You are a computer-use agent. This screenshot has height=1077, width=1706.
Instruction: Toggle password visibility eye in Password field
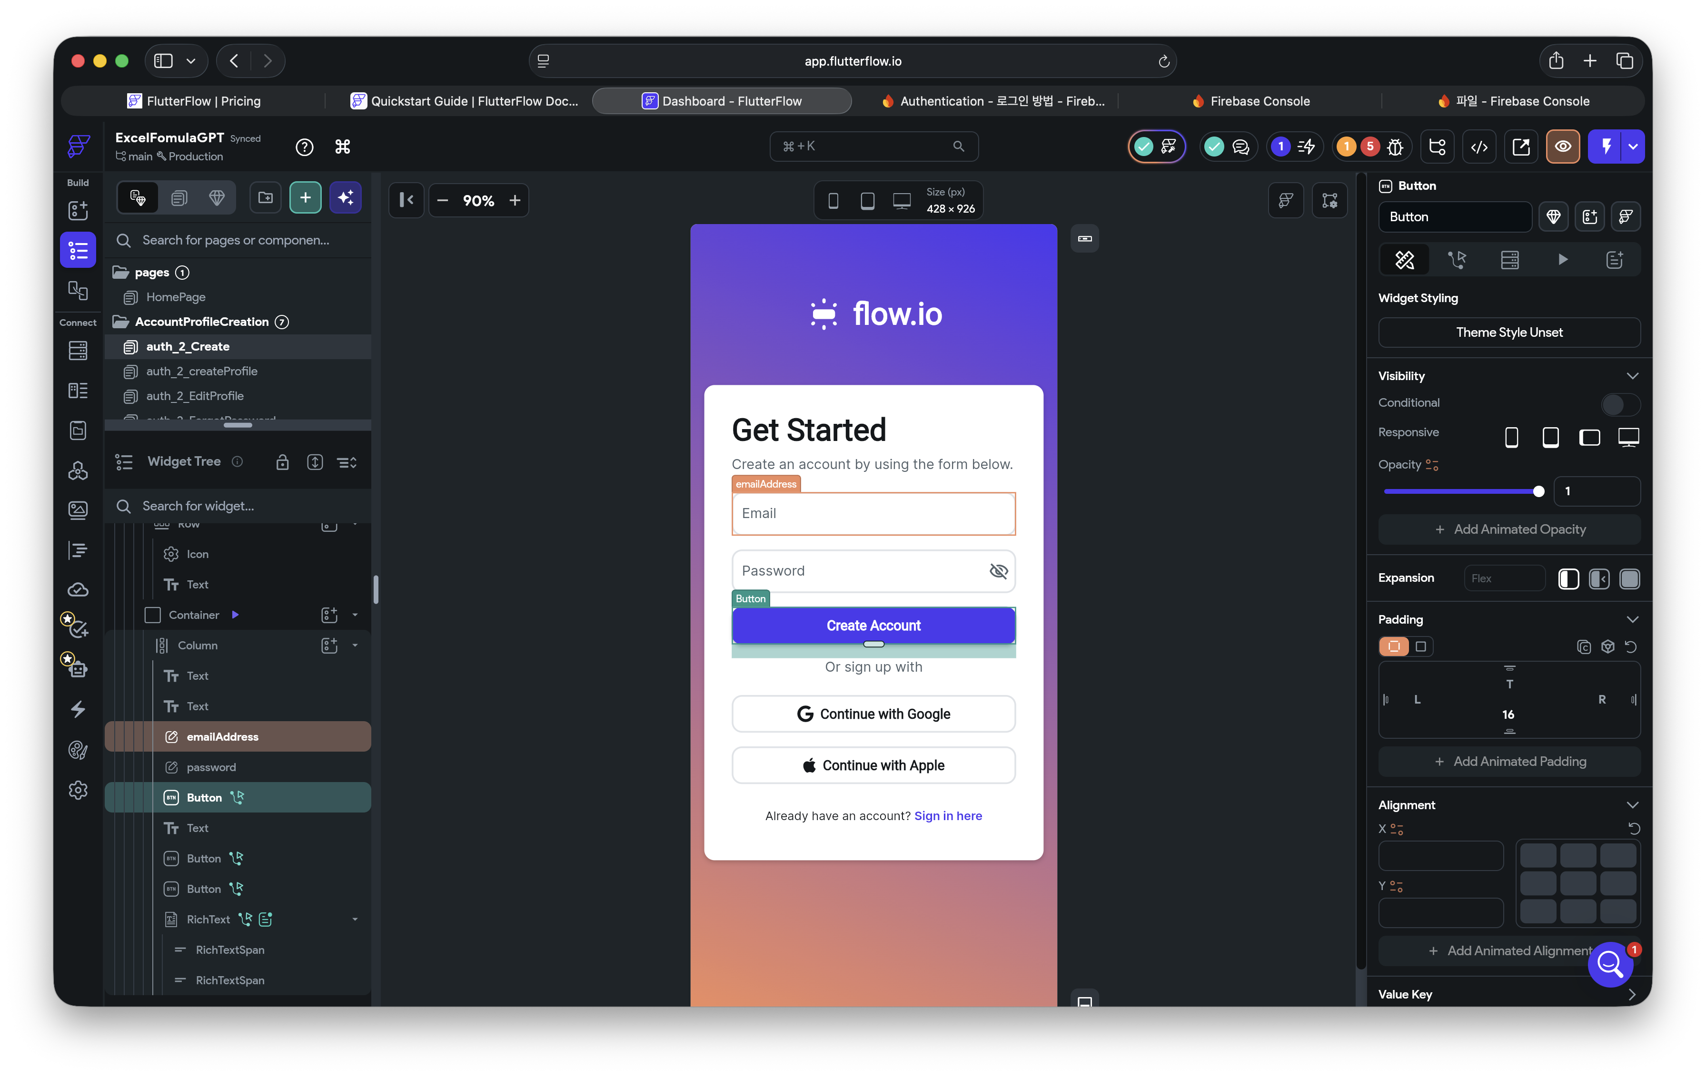point(998,571)
